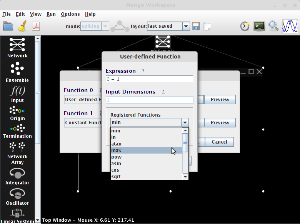Click the PDF export icon
Image resolution: width=300 pixels, height=224 pixels.
pos(36,26)
